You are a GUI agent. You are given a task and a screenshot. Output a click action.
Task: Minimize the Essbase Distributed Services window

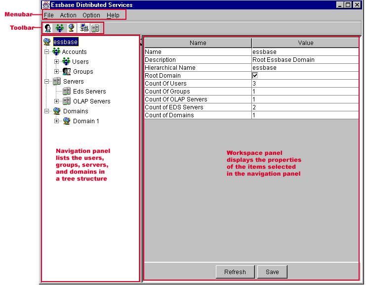340,4
